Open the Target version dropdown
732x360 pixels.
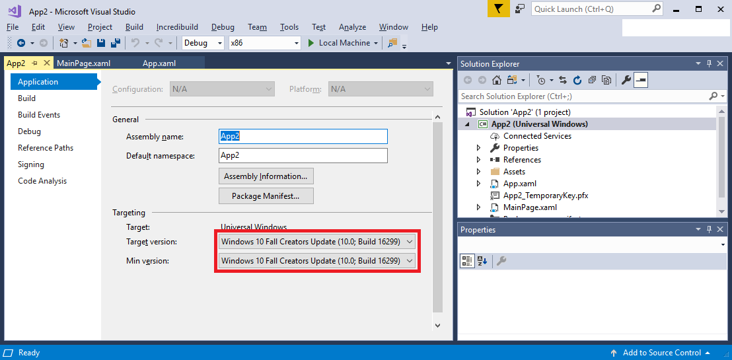point(317,242)
